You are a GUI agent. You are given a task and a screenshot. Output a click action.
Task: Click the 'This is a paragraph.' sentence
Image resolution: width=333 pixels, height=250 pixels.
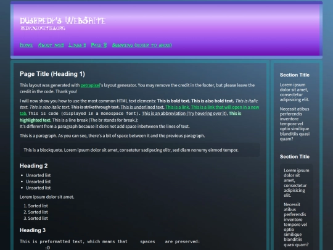coord(38,136)
